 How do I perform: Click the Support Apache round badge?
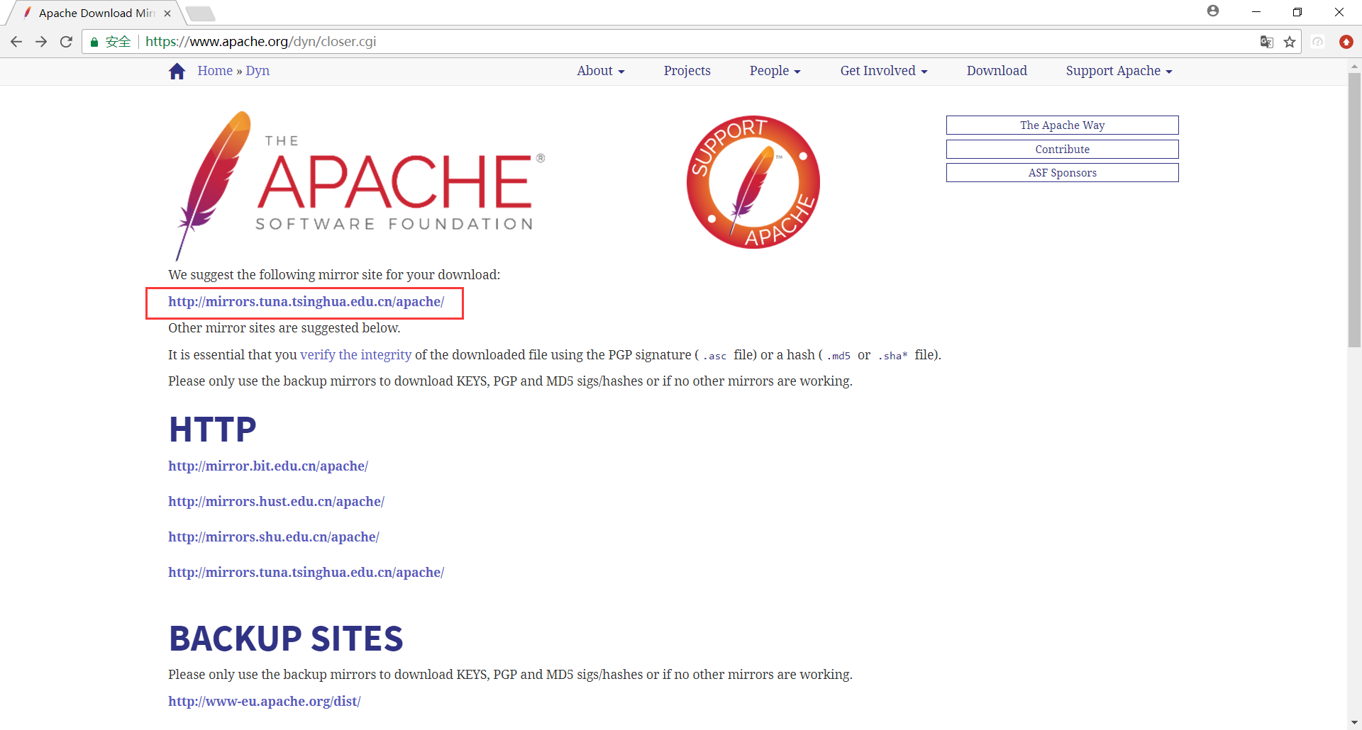pos(753,182)
